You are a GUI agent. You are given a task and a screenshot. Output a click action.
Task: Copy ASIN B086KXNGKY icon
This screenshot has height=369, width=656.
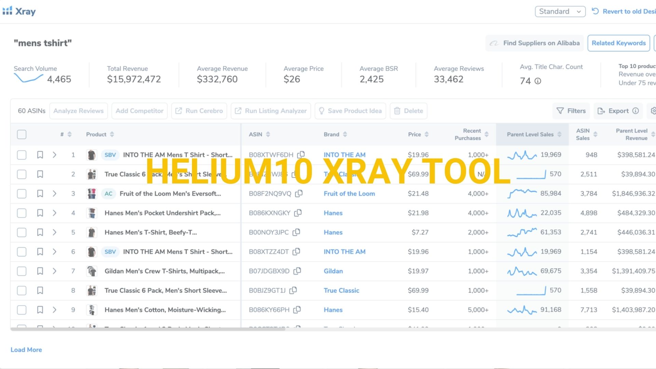tap(298, 213)
